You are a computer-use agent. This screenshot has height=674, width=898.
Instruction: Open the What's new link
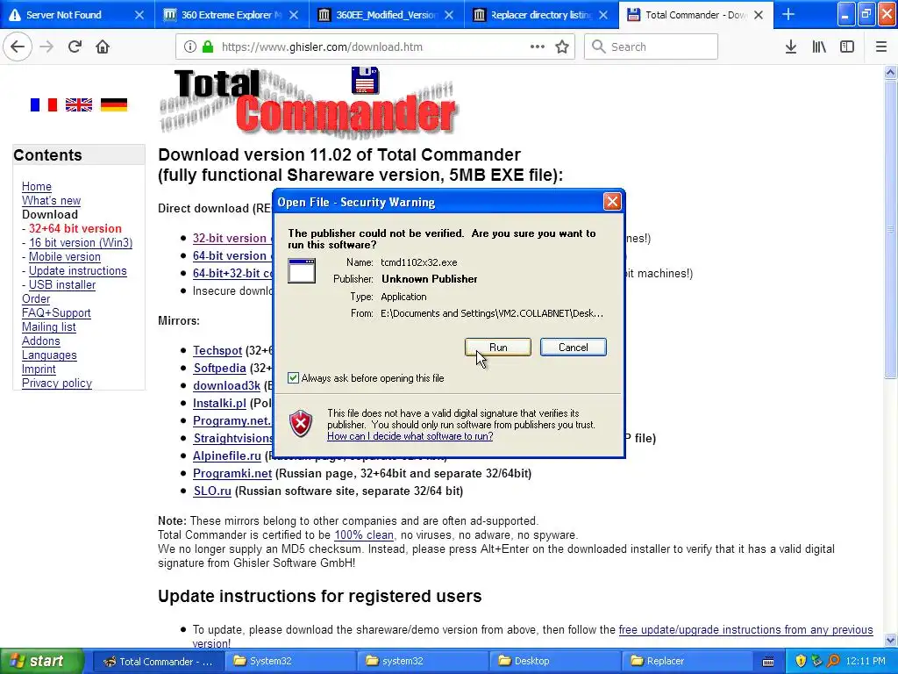click(51, 201)
